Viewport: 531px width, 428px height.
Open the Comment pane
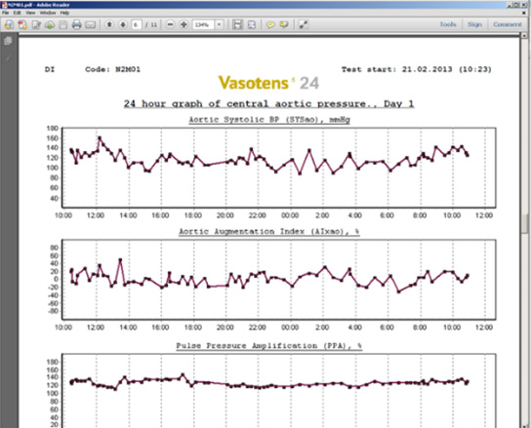508,24
